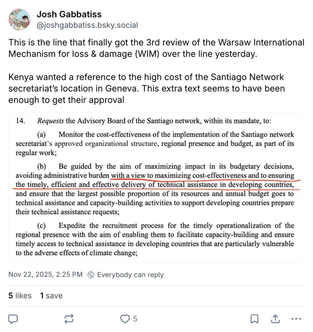The image size is (313, 332).
Task: Click the Nov 22, 2025 timestamp
Action: [x=45, y=275]
